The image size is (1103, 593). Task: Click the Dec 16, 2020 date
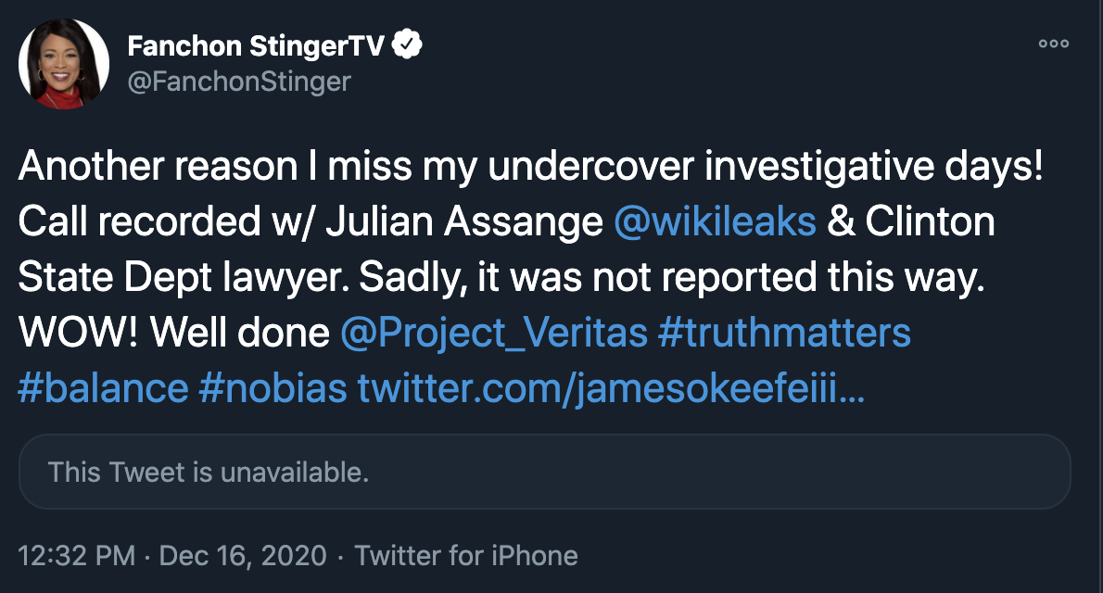click(x=243, y=556)
